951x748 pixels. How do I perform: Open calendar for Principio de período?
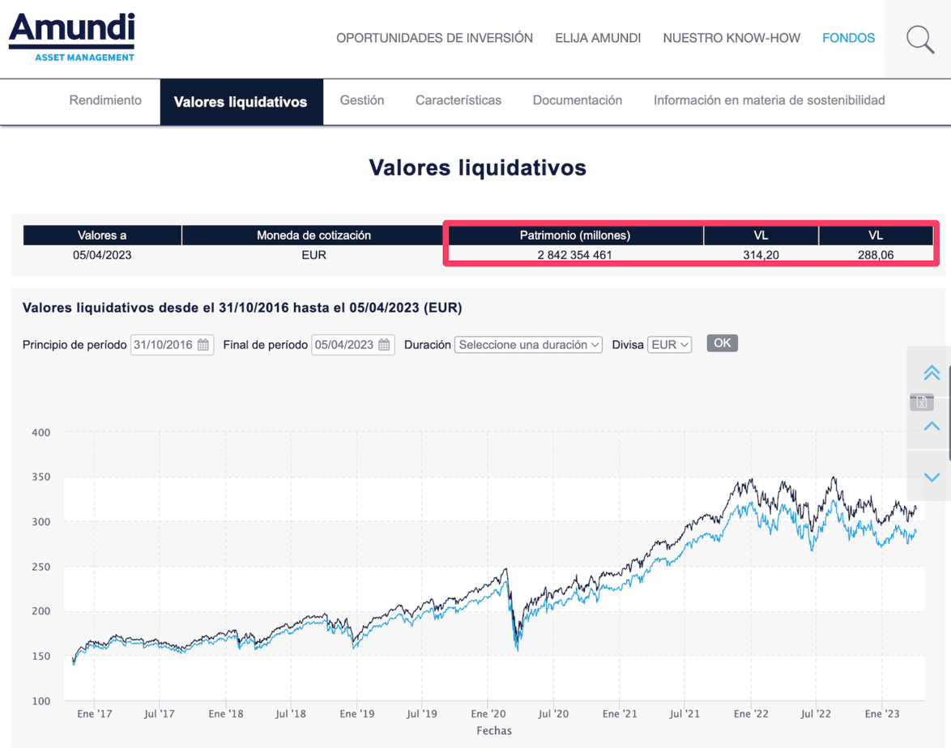tap(203, 345)
